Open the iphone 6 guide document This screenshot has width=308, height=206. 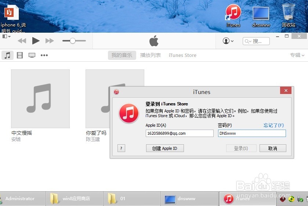click(x=13, y=18)
